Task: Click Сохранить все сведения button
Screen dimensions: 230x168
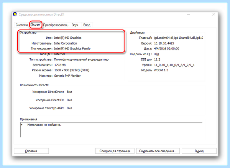Action: tap(158, 151)
